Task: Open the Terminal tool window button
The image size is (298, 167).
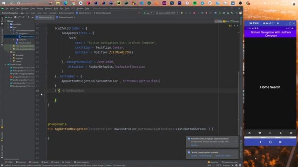Action: 34,162
